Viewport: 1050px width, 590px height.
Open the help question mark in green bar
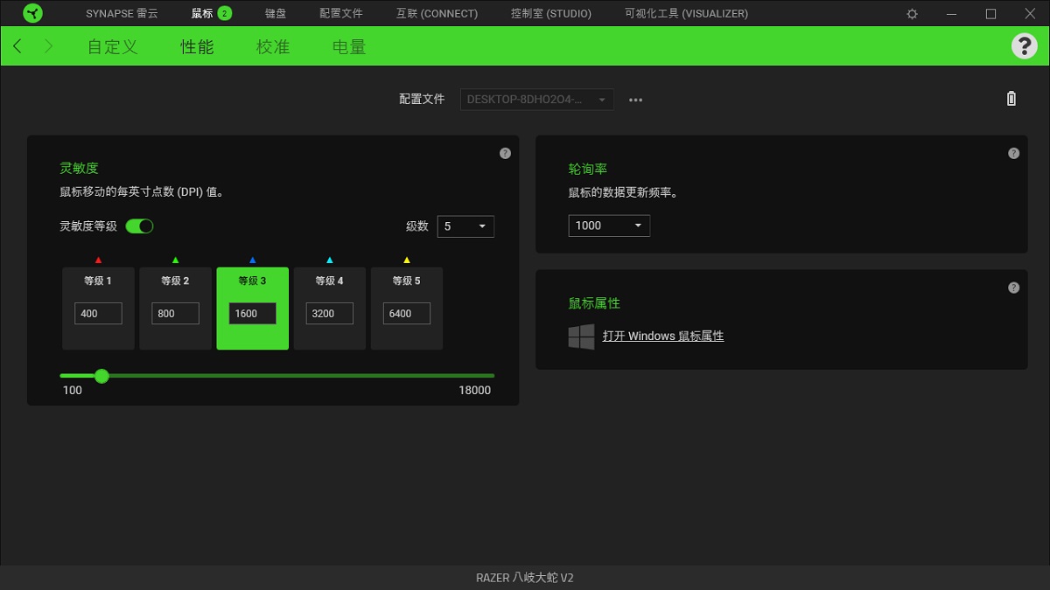tap(1025, 46)
